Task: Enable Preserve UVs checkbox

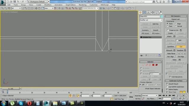Action: 168,30
